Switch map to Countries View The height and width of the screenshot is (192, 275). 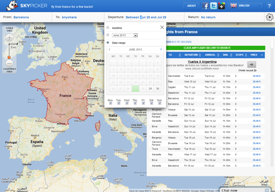(9, 70)
